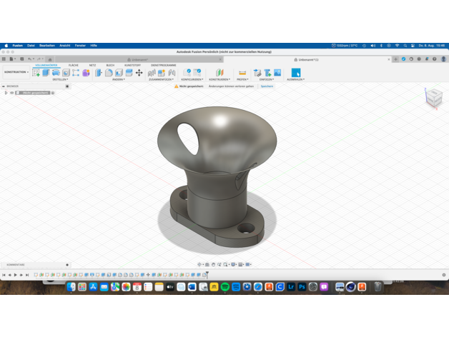Open the Ändern dropdown label
Screen dimensions: 449x337
click(119, 79)
